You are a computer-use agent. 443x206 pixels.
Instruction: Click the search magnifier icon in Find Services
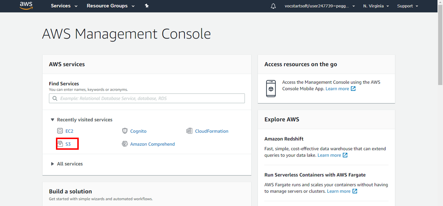click(55, 98)
